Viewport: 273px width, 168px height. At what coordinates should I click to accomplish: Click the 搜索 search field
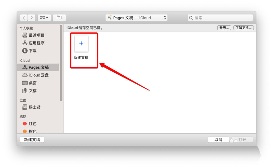220,18
